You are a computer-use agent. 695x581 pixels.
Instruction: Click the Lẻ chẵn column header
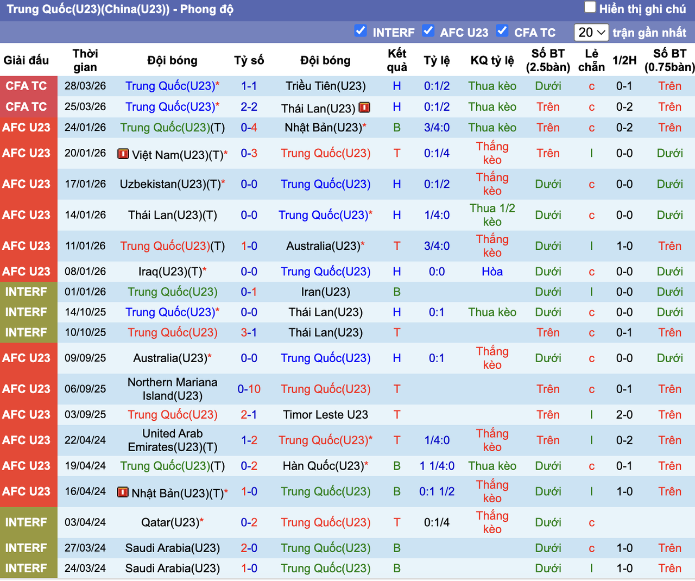(591, 60)
